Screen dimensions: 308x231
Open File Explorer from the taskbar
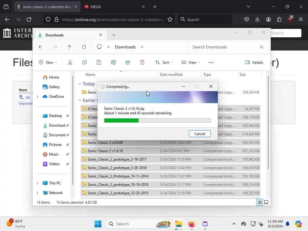point(179,224)
